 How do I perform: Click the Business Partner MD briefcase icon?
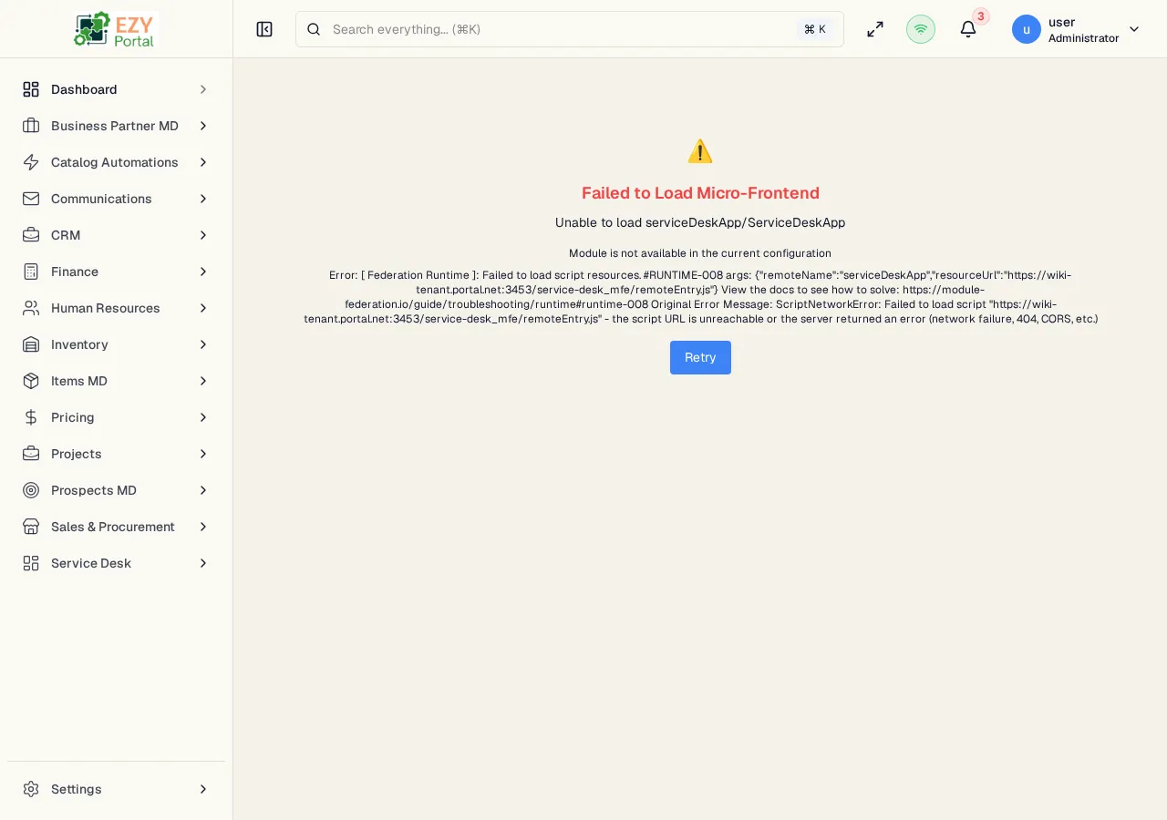click(31, 126)
